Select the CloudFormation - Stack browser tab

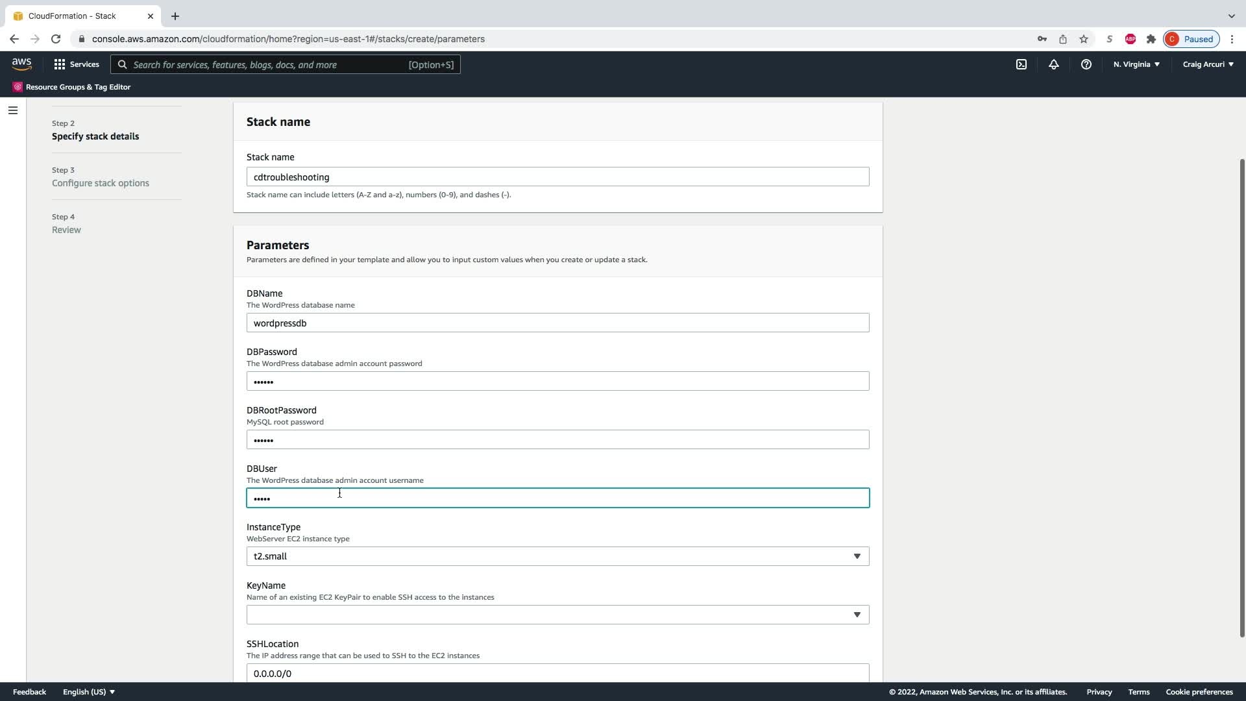73,16
